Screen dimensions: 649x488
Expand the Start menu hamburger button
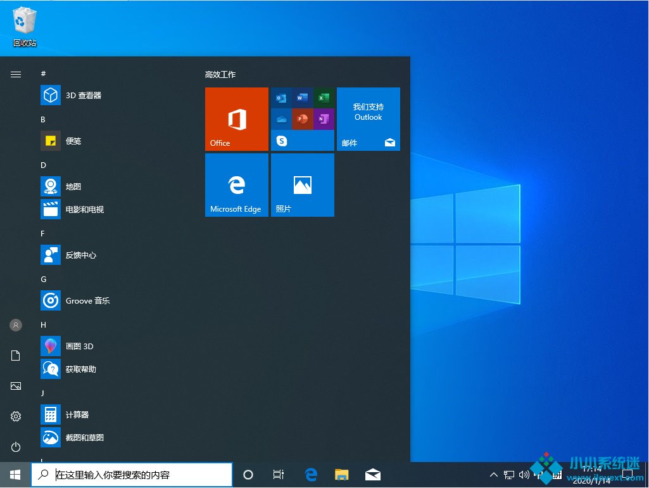16,75
